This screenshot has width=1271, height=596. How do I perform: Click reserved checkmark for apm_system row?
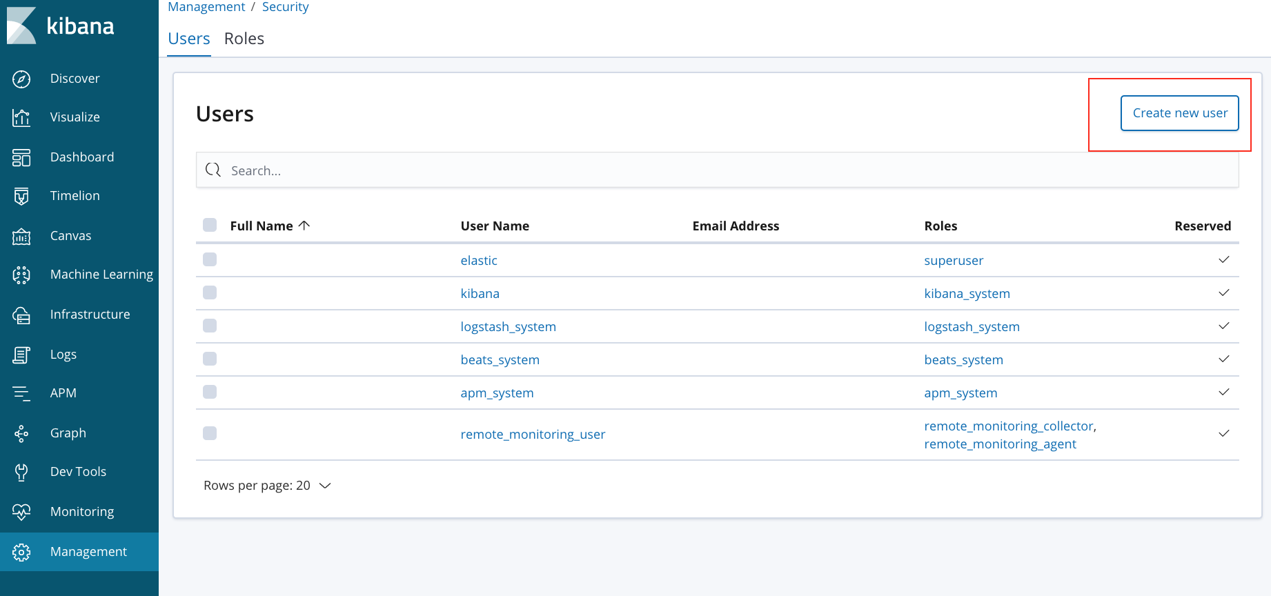point(1223,393)
